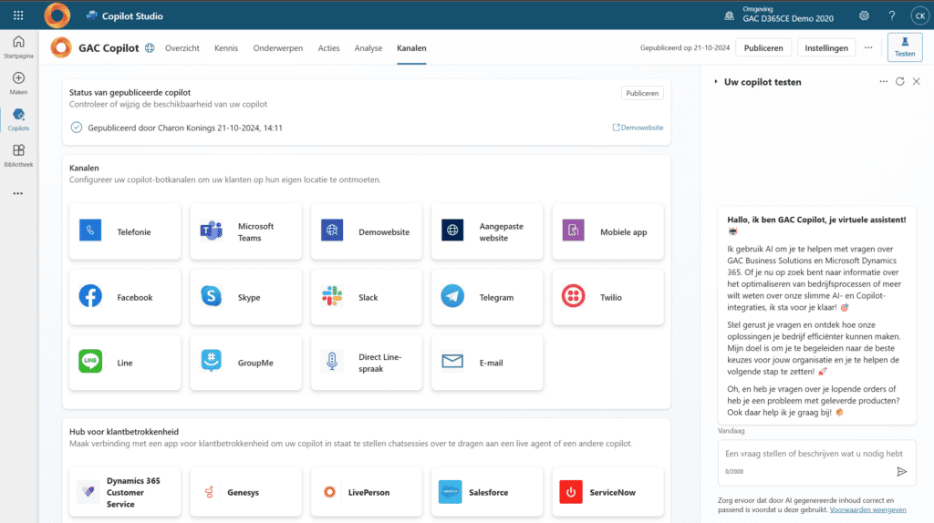Click the globe icon beside GAC Copilot
Image resolution: width=934 pixels, height=523 pixels.
[150, 48]
